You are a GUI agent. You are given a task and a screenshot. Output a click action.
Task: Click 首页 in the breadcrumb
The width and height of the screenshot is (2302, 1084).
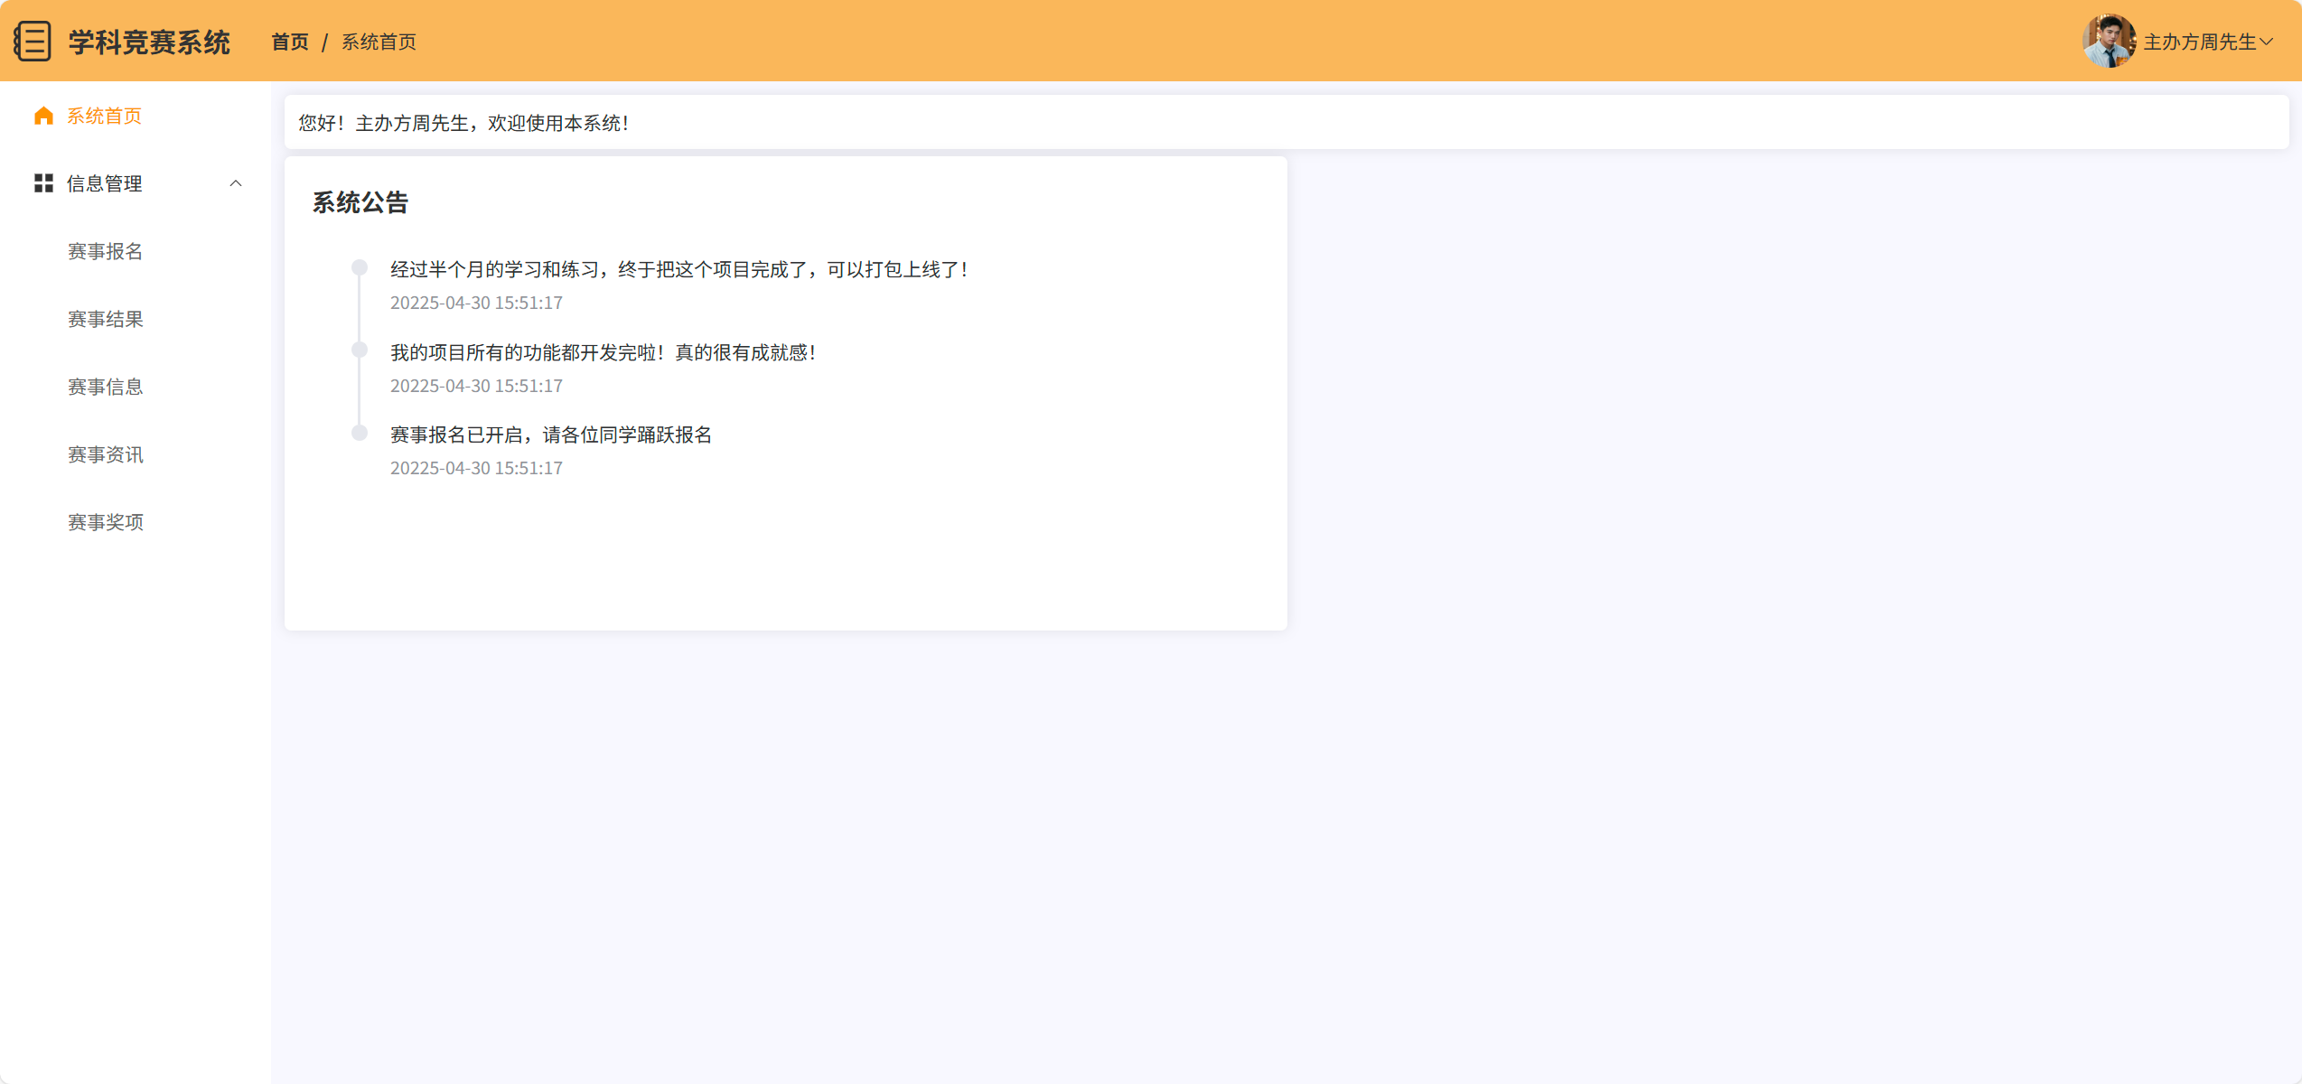pos(290,42)
